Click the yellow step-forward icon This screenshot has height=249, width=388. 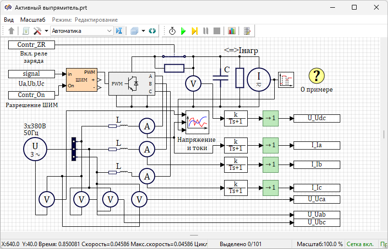click(194, 31)
